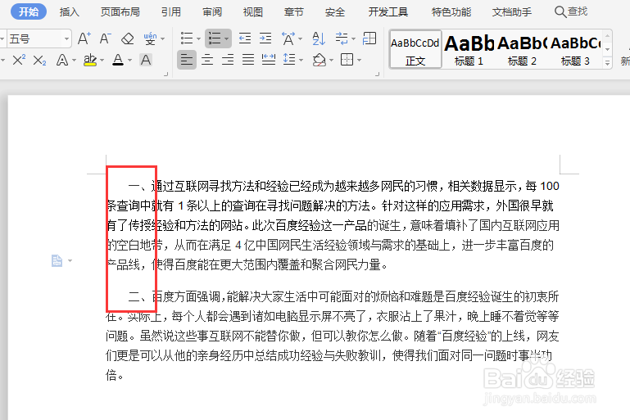Open the 五号 font size dropdown
This screenshot has height=420, width=630.
(66, 39)
